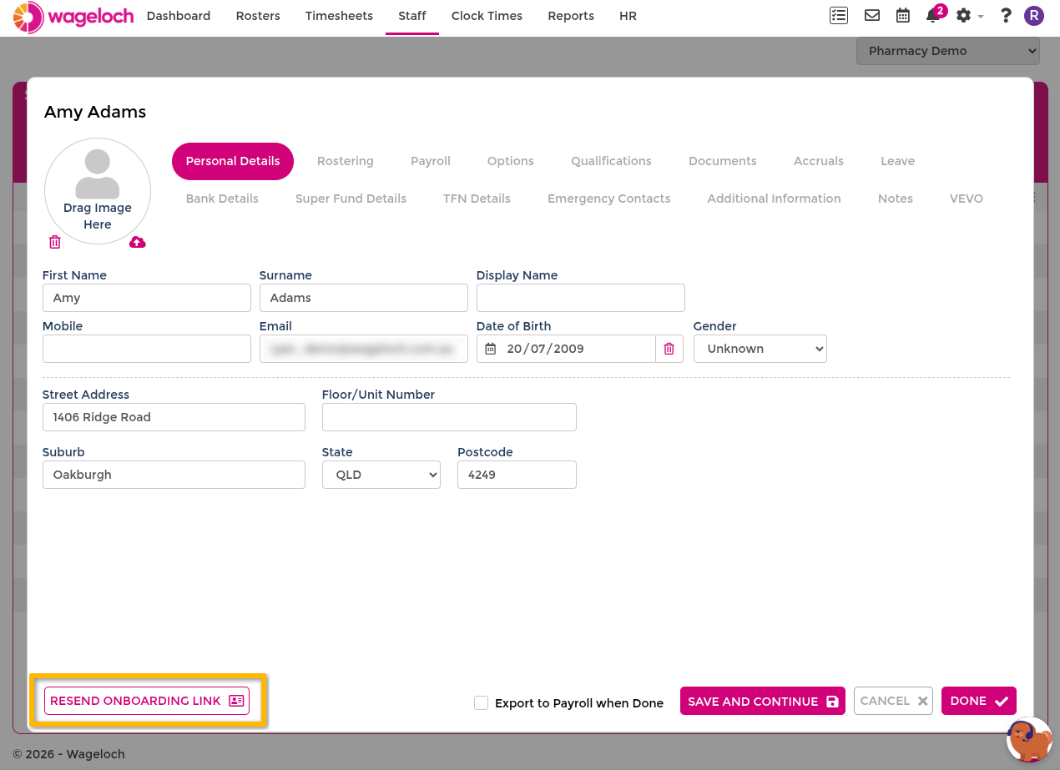Screen dimensions: 1060x770
Task: Open the mail envelope icon
Action: 872,16
